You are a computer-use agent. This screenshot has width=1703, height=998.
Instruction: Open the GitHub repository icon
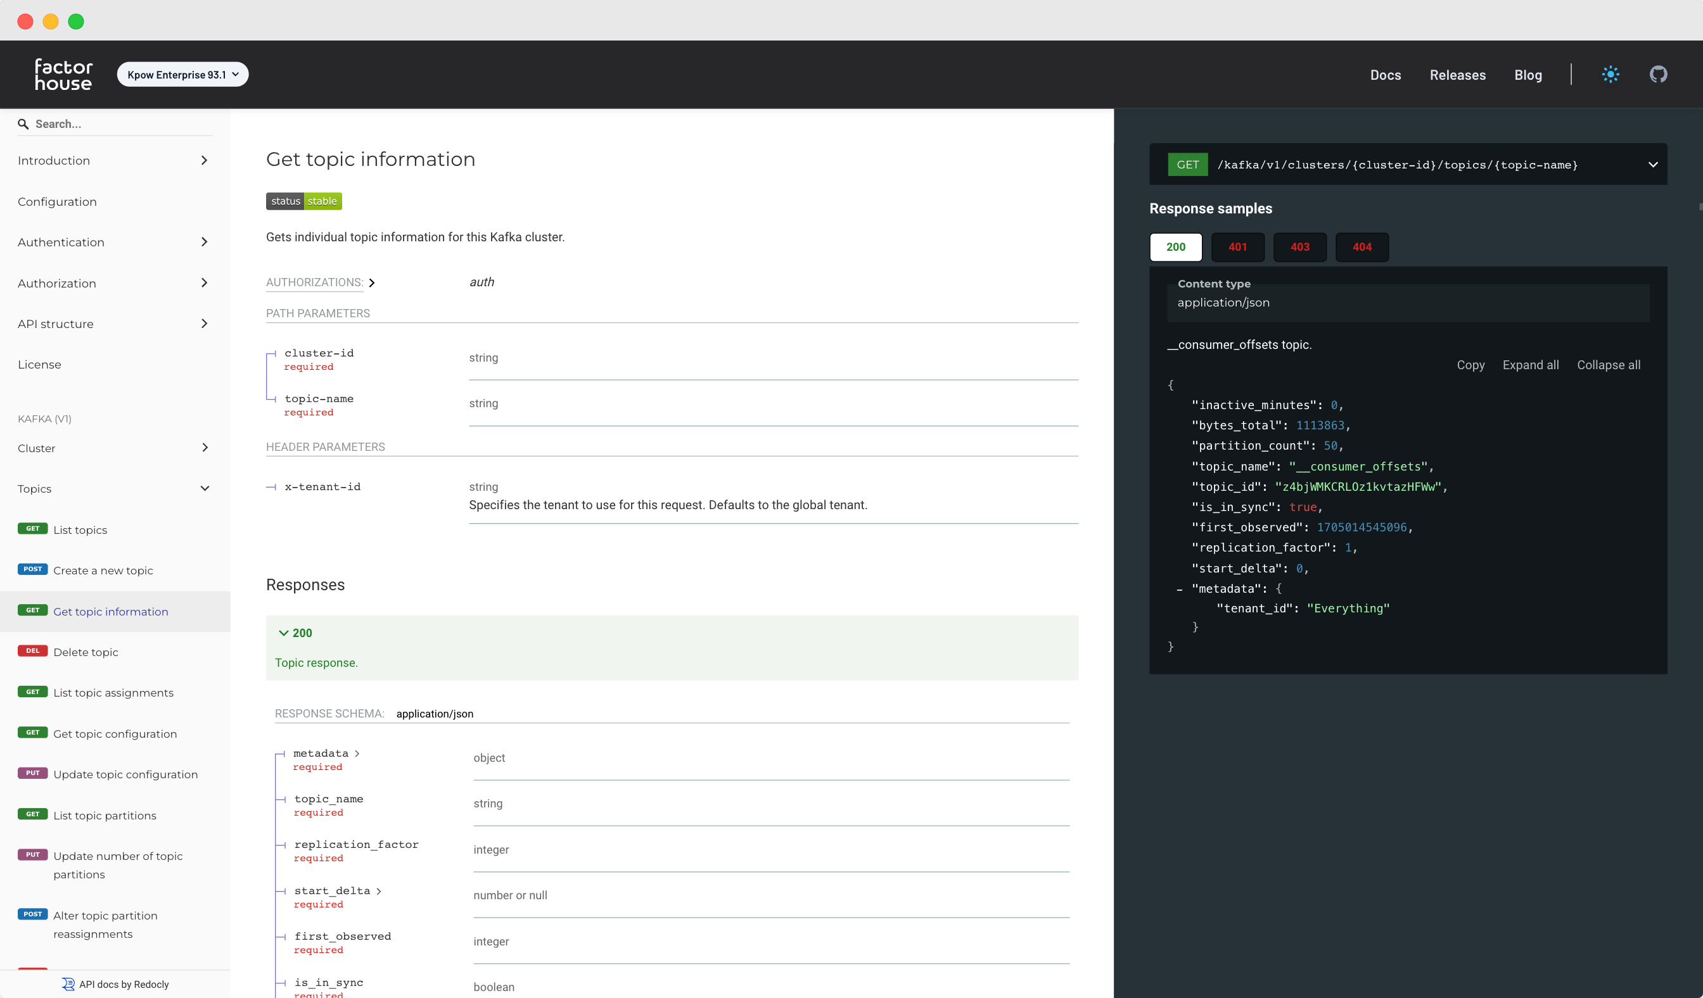(x=1658, y=74)
